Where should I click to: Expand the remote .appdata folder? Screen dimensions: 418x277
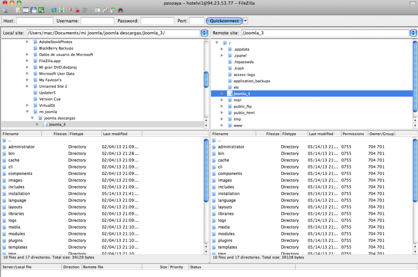(x=222, y=49)
